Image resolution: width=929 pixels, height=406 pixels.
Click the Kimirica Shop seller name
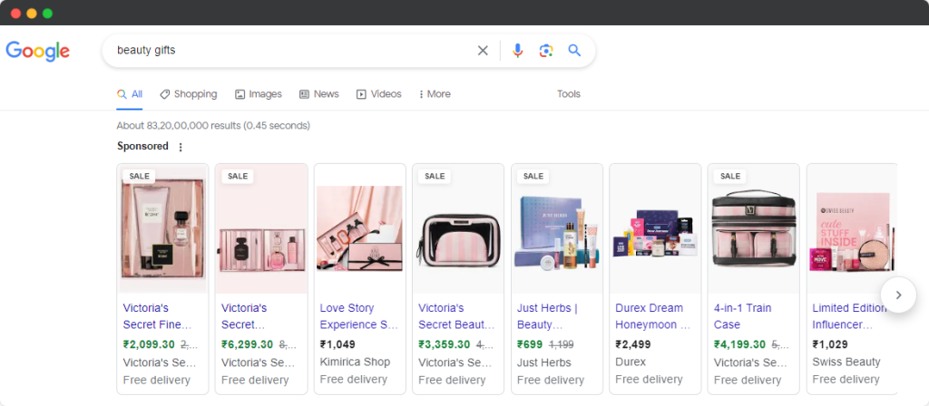click(355, 362)
